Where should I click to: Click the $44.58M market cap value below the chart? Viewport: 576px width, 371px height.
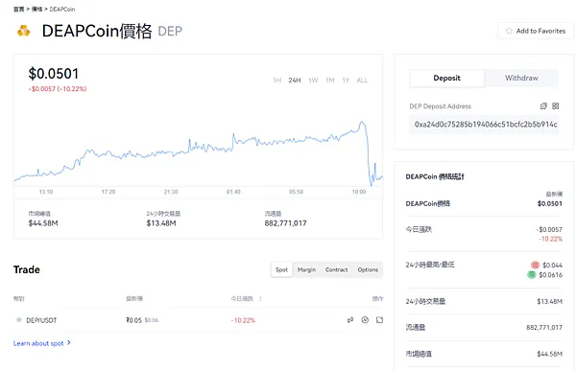(43, 223)
